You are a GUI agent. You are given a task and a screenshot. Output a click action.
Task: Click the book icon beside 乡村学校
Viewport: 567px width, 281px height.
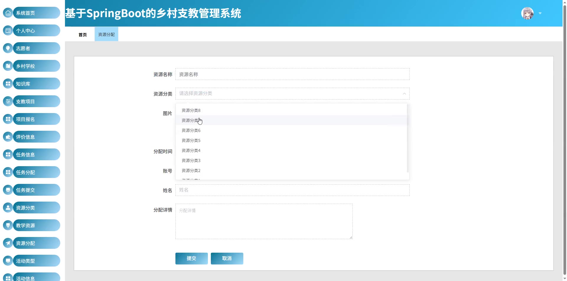pos(8,66)
